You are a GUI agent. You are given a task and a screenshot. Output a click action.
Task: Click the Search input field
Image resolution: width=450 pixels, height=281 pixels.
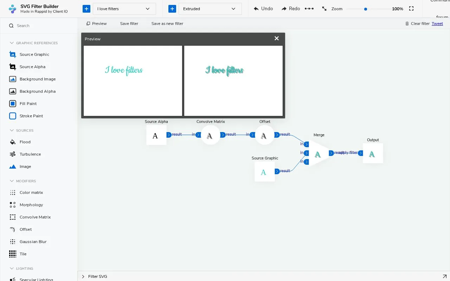[39, 26]
